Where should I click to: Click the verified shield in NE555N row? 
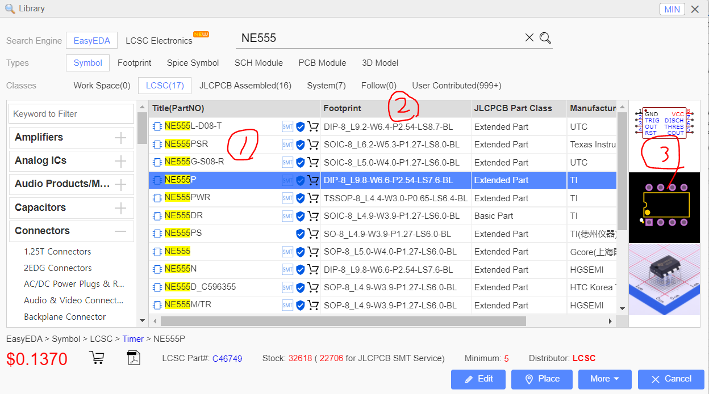click(x=301, y=269)
